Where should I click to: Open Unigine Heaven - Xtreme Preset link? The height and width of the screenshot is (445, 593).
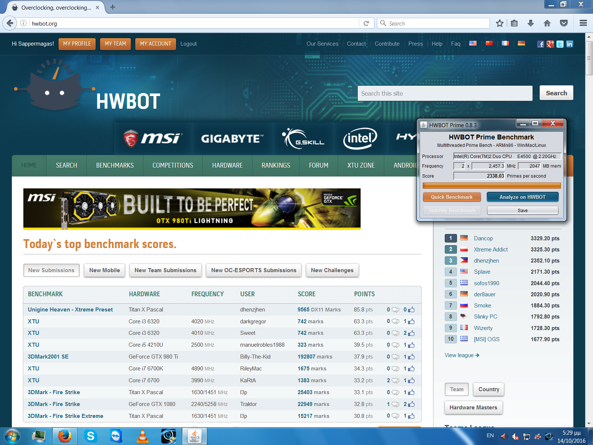(x=70, y=310)
